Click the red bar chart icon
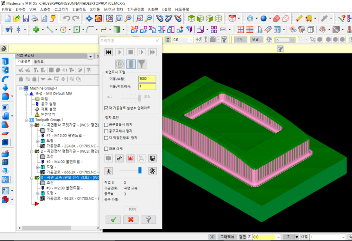The height and width of the screenshot is (241, 352). [130, 158]
